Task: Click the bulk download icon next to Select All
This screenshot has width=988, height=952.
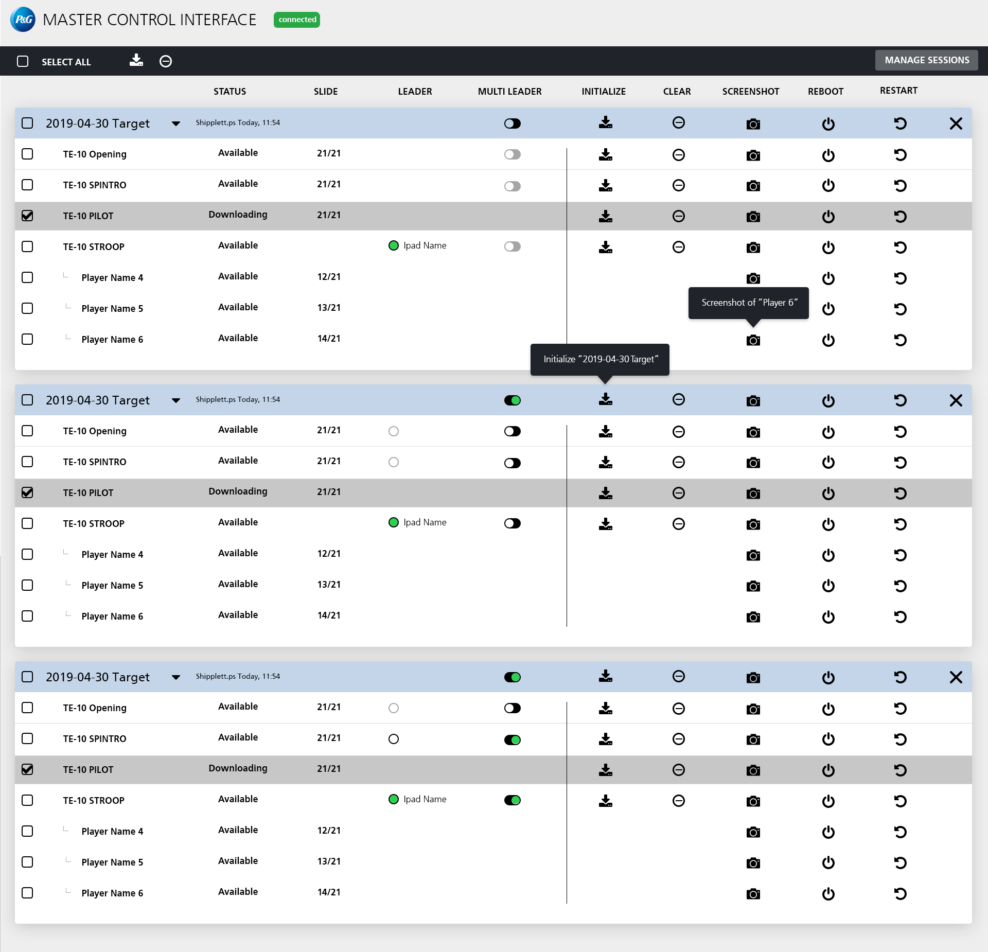Action: (x=136, y=61)
